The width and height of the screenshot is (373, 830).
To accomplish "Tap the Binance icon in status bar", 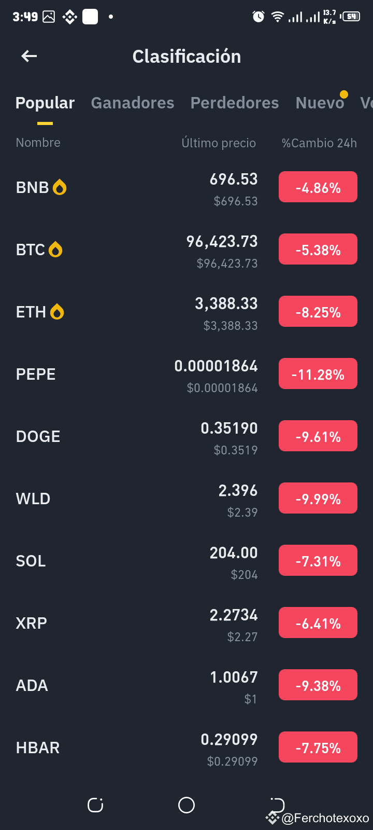I will pyautogui.click(x=69, y=17).
